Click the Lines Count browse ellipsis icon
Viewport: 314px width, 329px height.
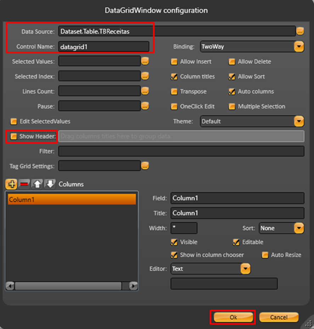(x=145, y=91)
